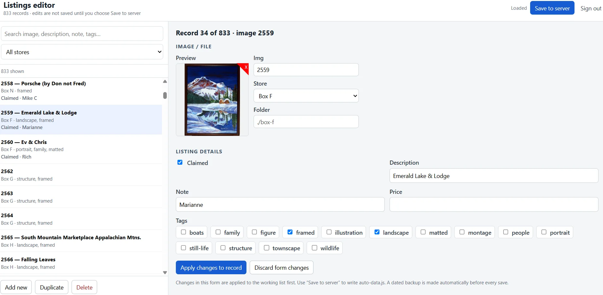Uncheck the framed tag
Viewport: 603px width, 295px height.
point(290,232)
